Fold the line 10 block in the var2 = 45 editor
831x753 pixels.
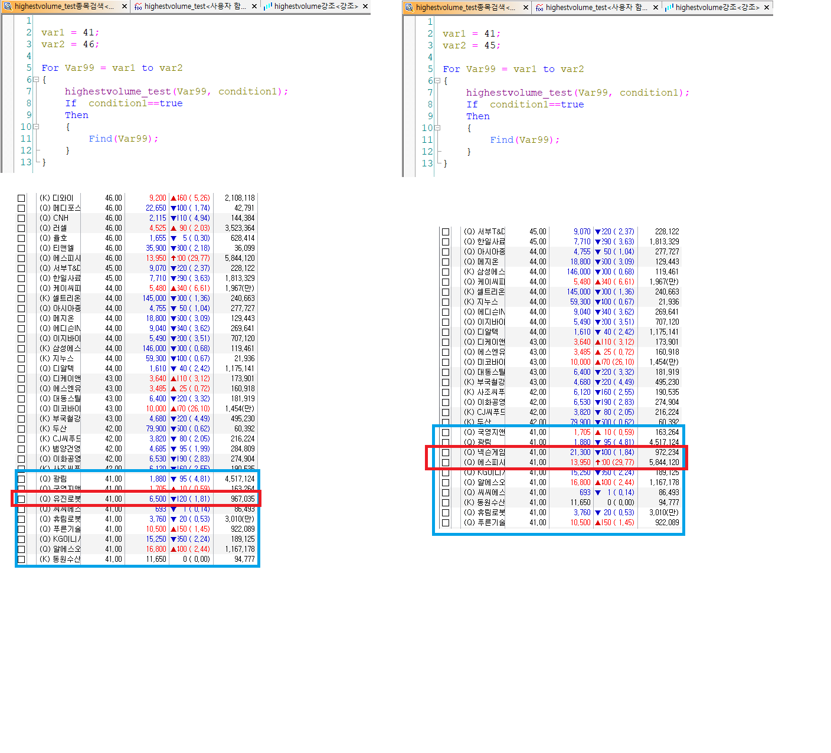click(x=437, y=128)
